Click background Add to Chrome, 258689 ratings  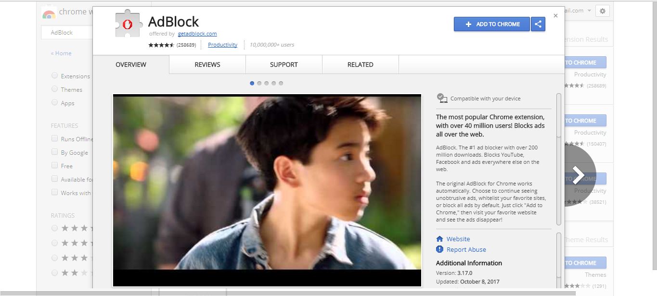click(x=585, y=62)
